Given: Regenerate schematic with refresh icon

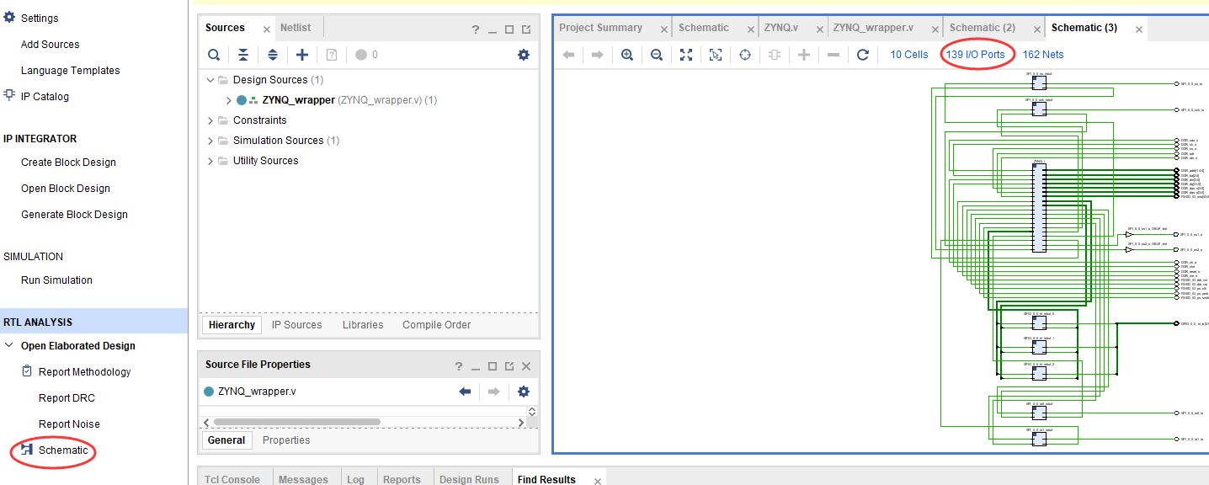Looking at the screenshot, I should (x=862, y=55).
